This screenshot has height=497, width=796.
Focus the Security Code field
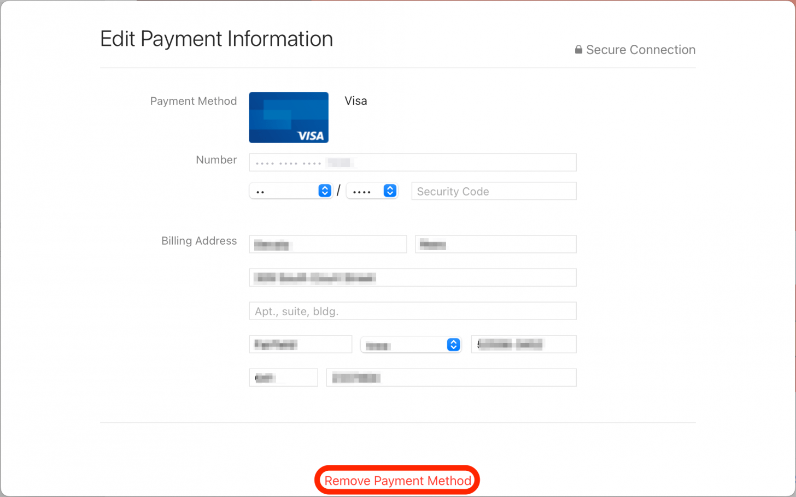493,191
